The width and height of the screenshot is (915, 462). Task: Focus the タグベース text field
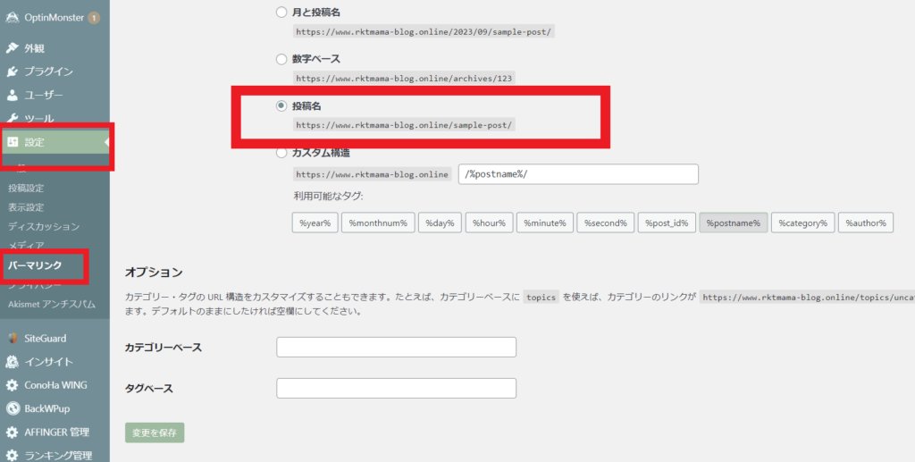(x=396, y=388)
